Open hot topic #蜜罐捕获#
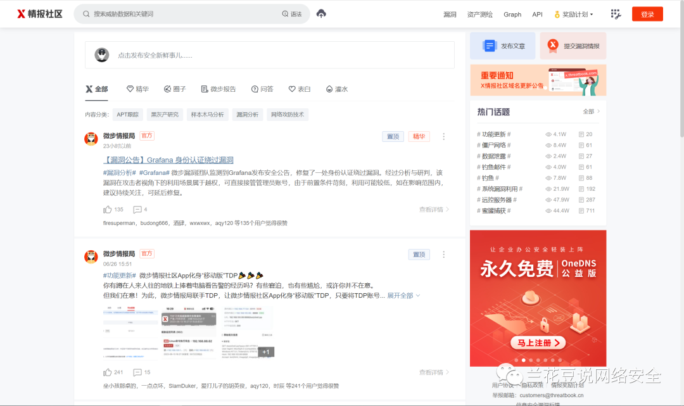Screen dimensions: 684x406 [x=494, y=211]
